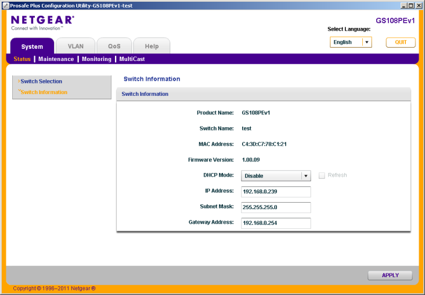Click the NETGEAR logo
The height and width of the screenshot is (295, 425).
click(42, 23)
